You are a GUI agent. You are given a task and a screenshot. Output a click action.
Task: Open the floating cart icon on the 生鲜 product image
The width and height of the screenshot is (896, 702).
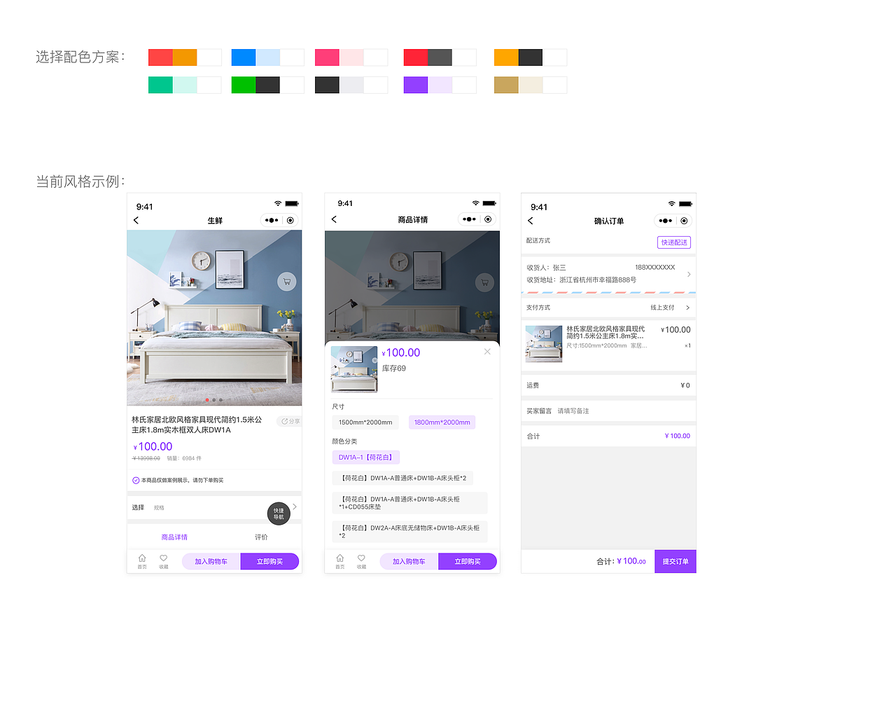[286, 282]
